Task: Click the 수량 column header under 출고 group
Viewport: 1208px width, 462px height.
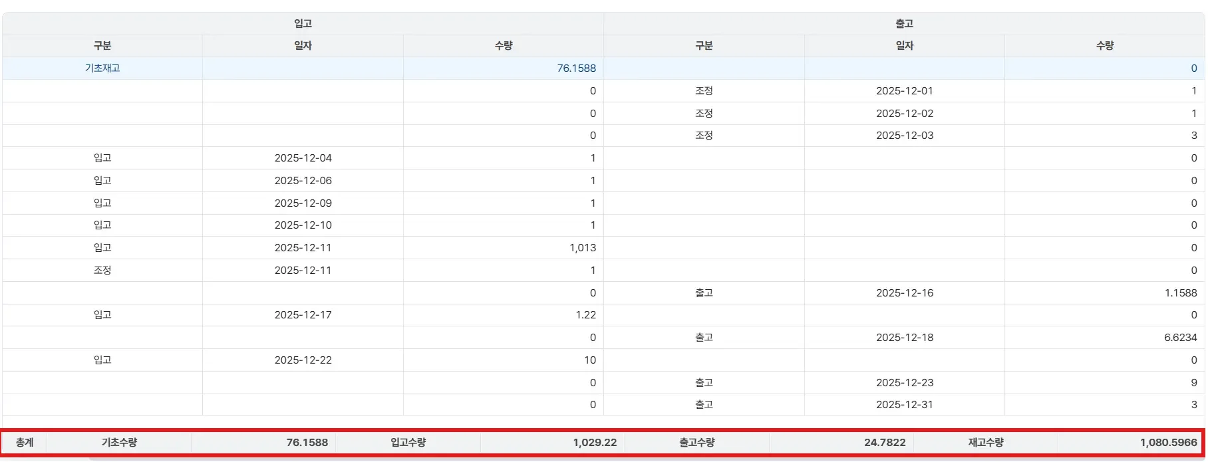Action: (1105, 46)
